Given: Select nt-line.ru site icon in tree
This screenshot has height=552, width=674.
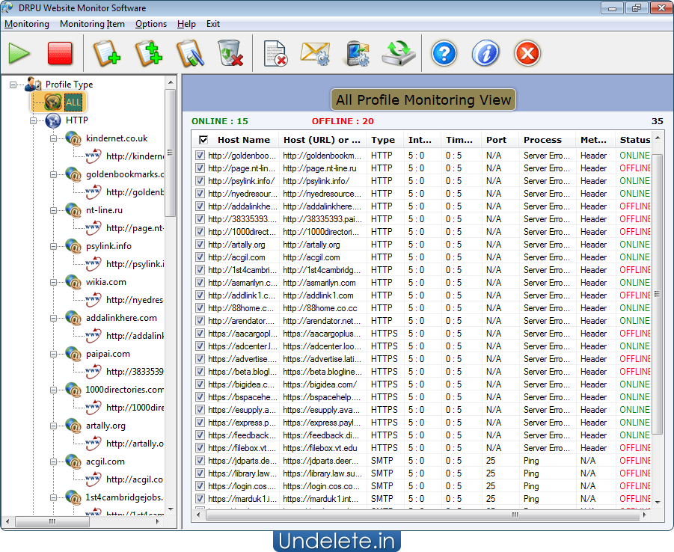Looking at the screenshot, I should pos(73,210).
